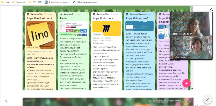Add a new post with the pink plus button
Image resolution: width=216 pixels, height=106 pixels.
[186, 83]
